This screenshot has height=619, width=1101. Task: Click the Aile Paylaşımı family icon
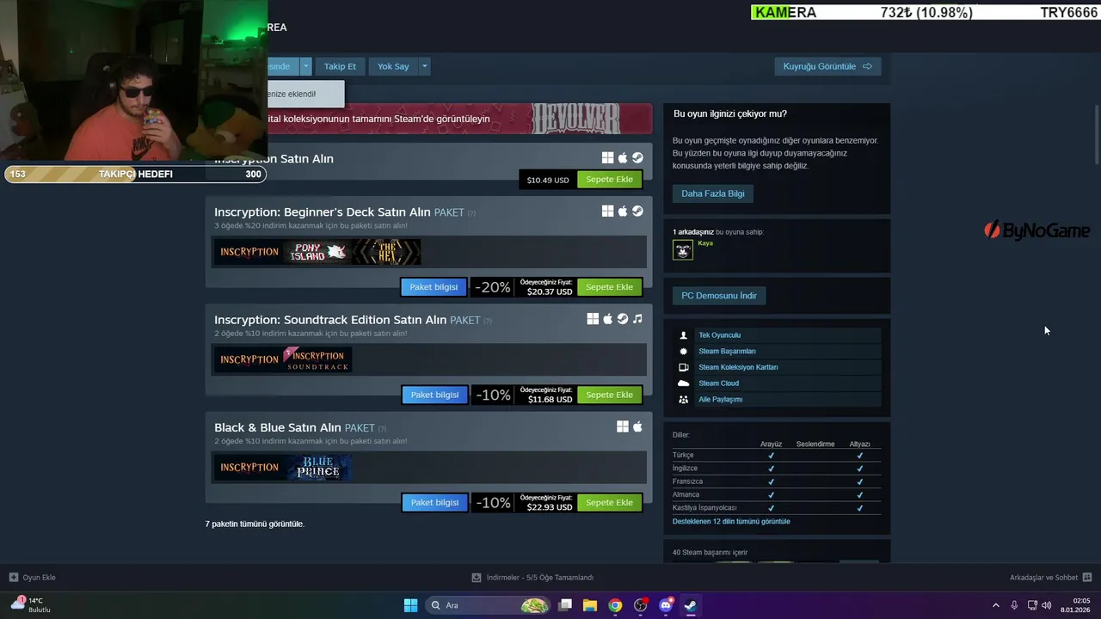684,400
